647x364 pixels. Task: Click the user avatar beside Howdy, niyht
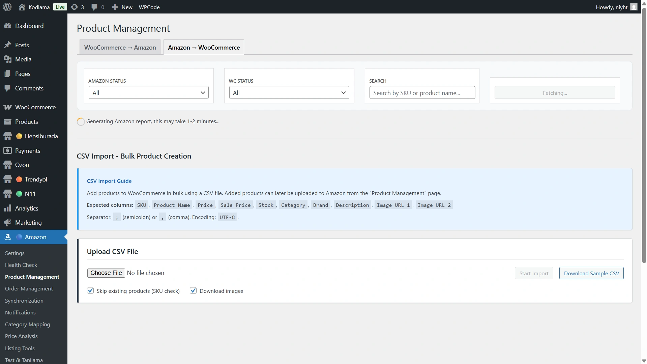pyautogui.click(x=634, y=7)
